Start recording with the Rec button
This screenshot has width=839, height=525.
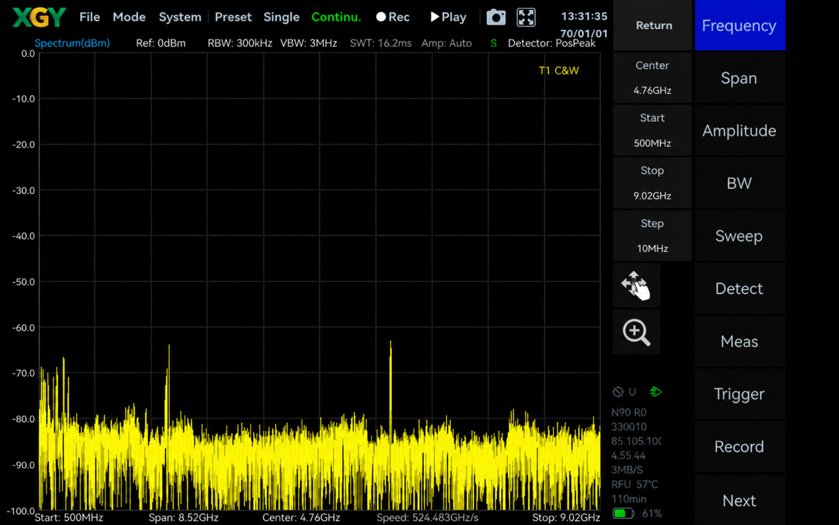tap(393, 17)
